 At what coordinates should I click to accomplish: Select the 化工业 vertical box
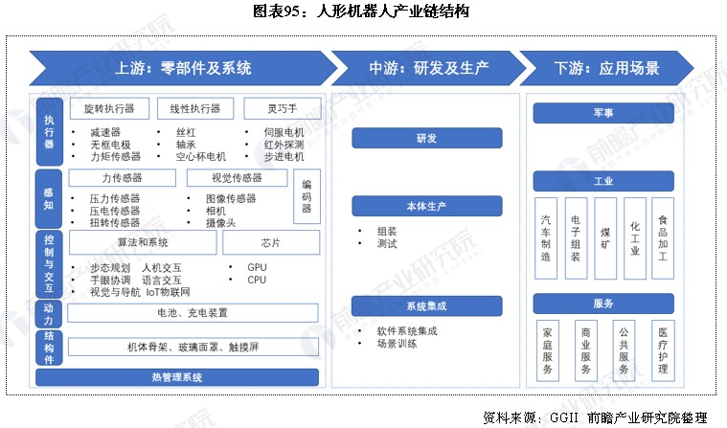[635, 238]
